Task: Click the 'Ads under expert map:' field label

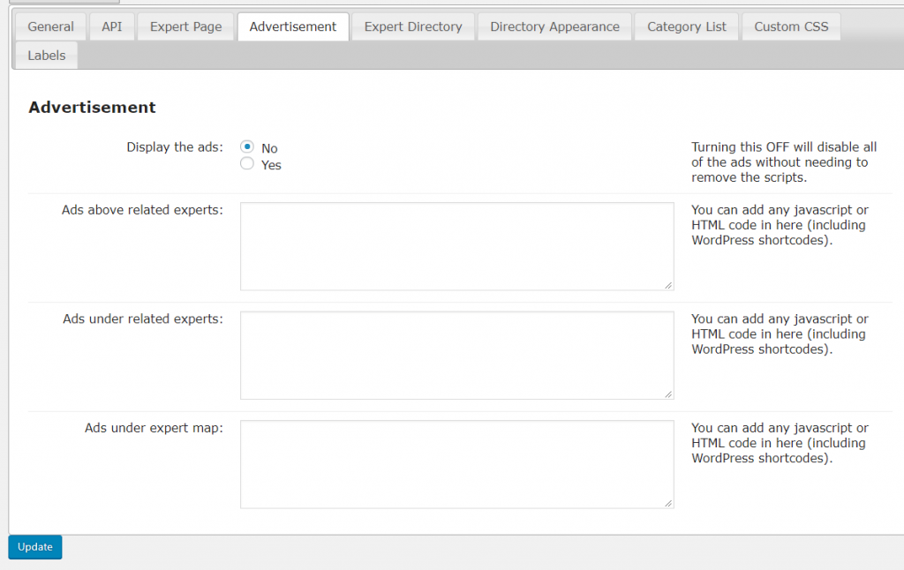Action: (x=154, y=428)
